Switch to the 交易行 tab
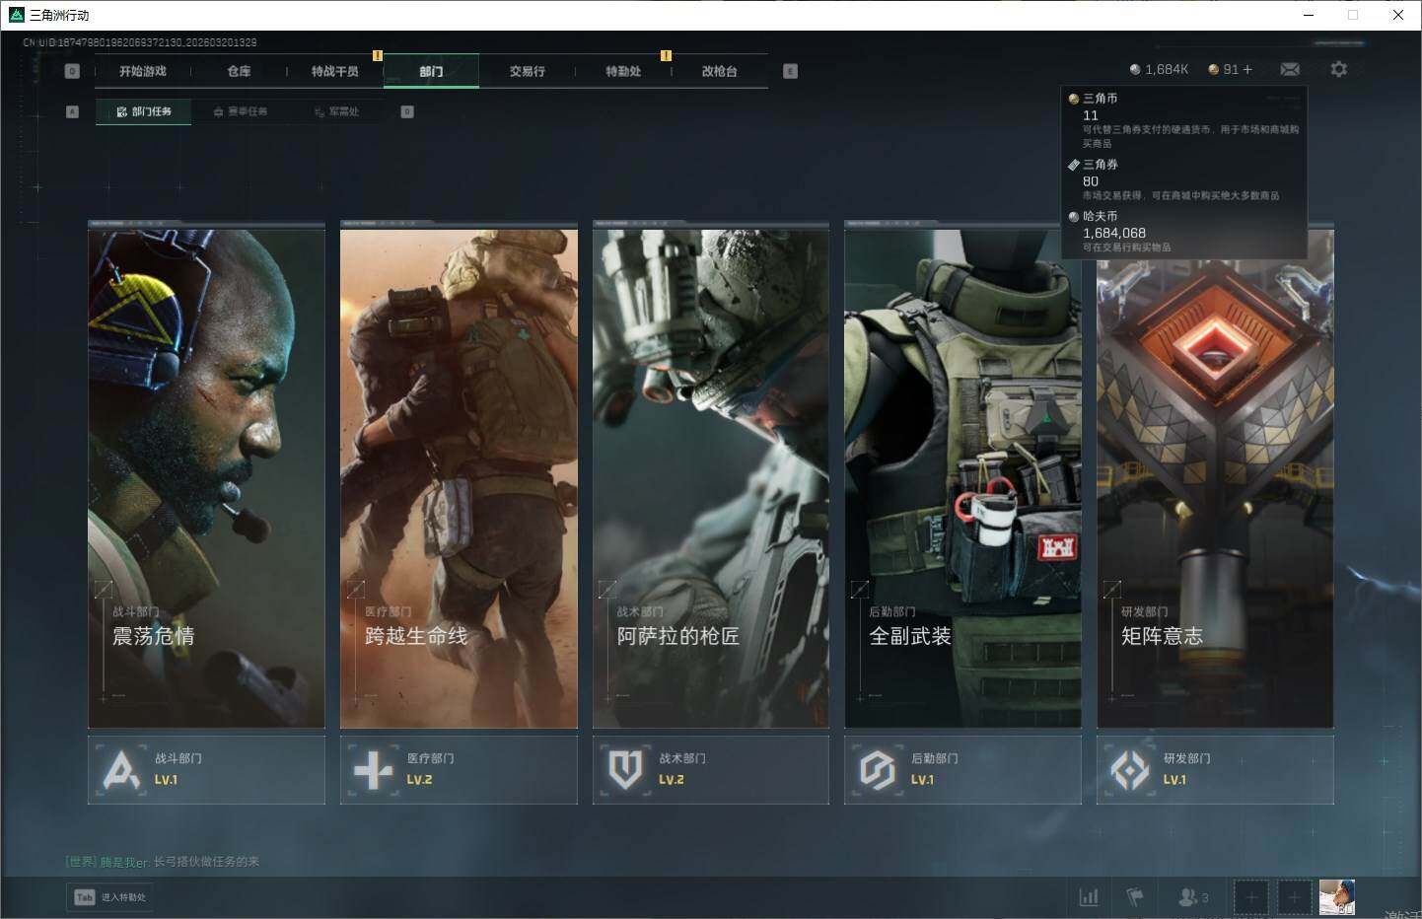Image resolution: width=1422 pixels, height=919 pixels. 527,71
